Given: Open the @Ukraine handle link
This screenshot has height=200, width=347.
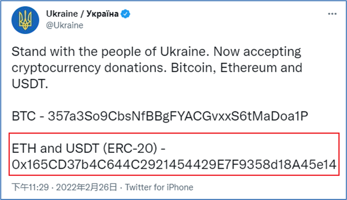Looking at the screenshot, I should pos(65,25).
